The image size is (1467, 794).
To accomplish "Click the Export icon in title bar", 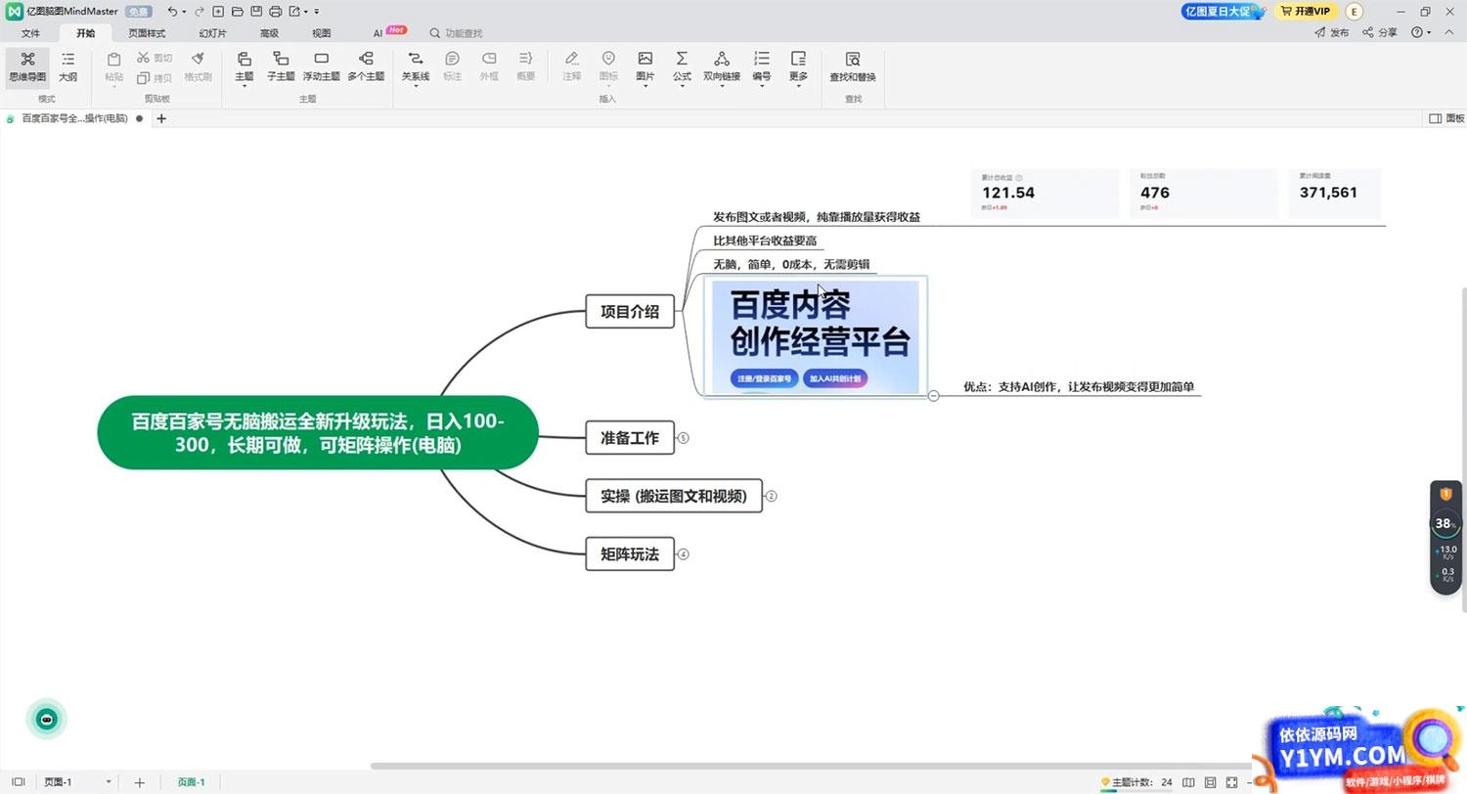I will [x=294, y=12].
